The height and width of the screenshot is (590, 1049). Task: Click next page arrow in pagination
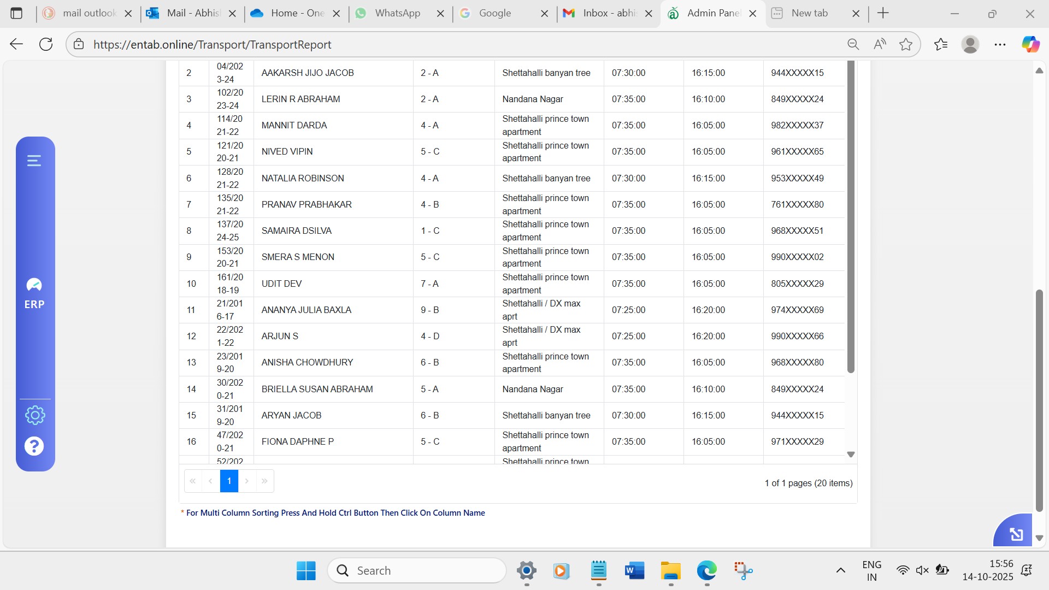(x=247, y=481)
